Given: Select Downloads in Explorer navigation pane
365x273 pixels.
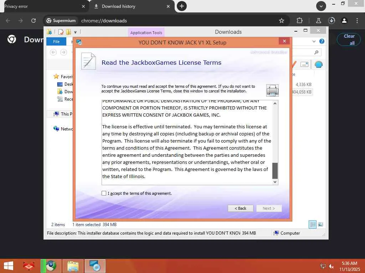Looking at the screenshot, I should tap(65, 91).
